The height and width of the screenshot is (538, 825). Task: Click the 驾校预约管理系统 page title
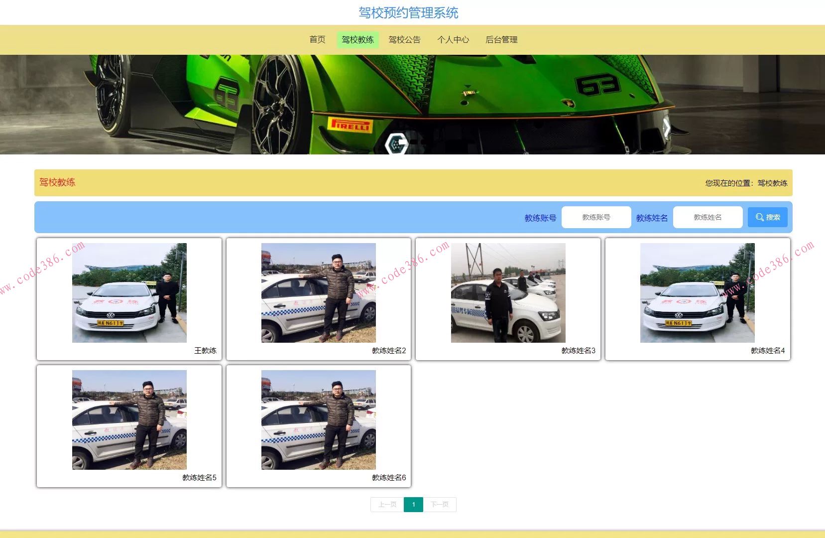[409, 13]
